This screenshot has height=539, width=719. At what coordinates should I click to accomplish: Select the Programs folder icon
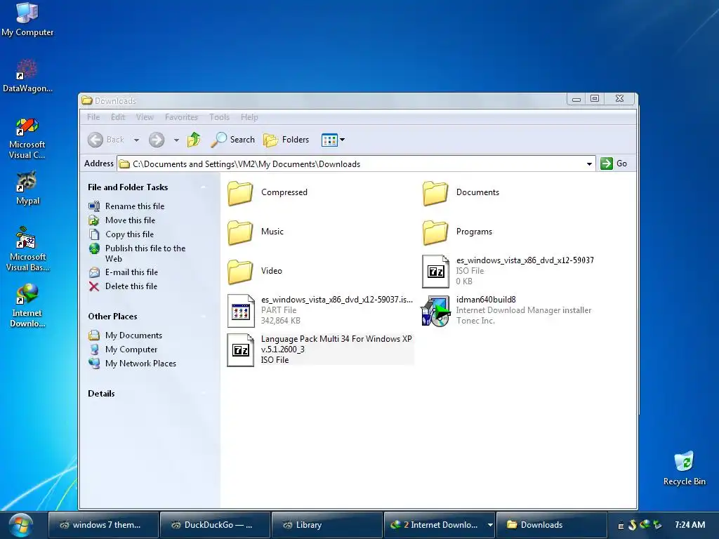[435, 232]
